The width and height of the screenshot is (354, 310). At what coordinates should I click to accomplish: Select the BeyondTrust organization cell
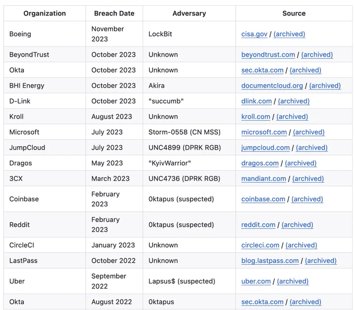(x=45, y=55)
